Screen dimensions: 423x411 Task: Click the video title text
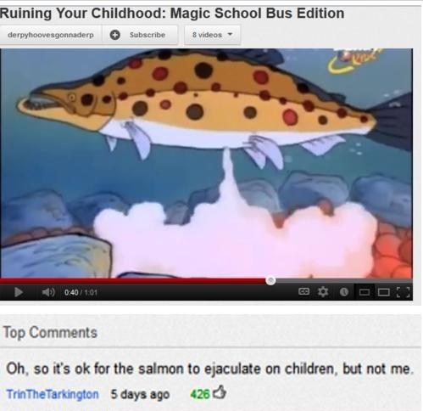pyautogui.click(x=172, y=13)
